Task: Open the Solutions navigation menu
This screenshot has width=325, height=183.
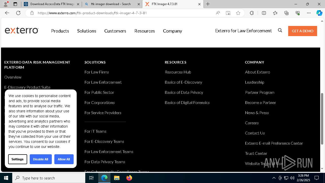Action: (x=87, y=31)
